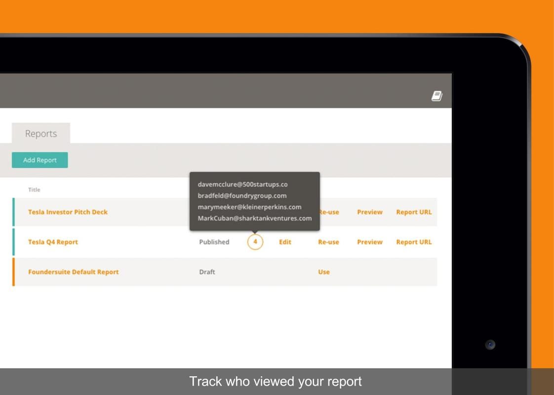This screenshot has height=395, width=554.
Task: Re-use the Tesla Investor Pitch Deck
Action: [x=329, y=212]
